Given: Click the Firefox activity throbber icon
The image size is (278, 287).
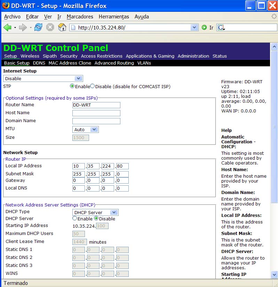Looking at the screenshot, I should (274, 17).
